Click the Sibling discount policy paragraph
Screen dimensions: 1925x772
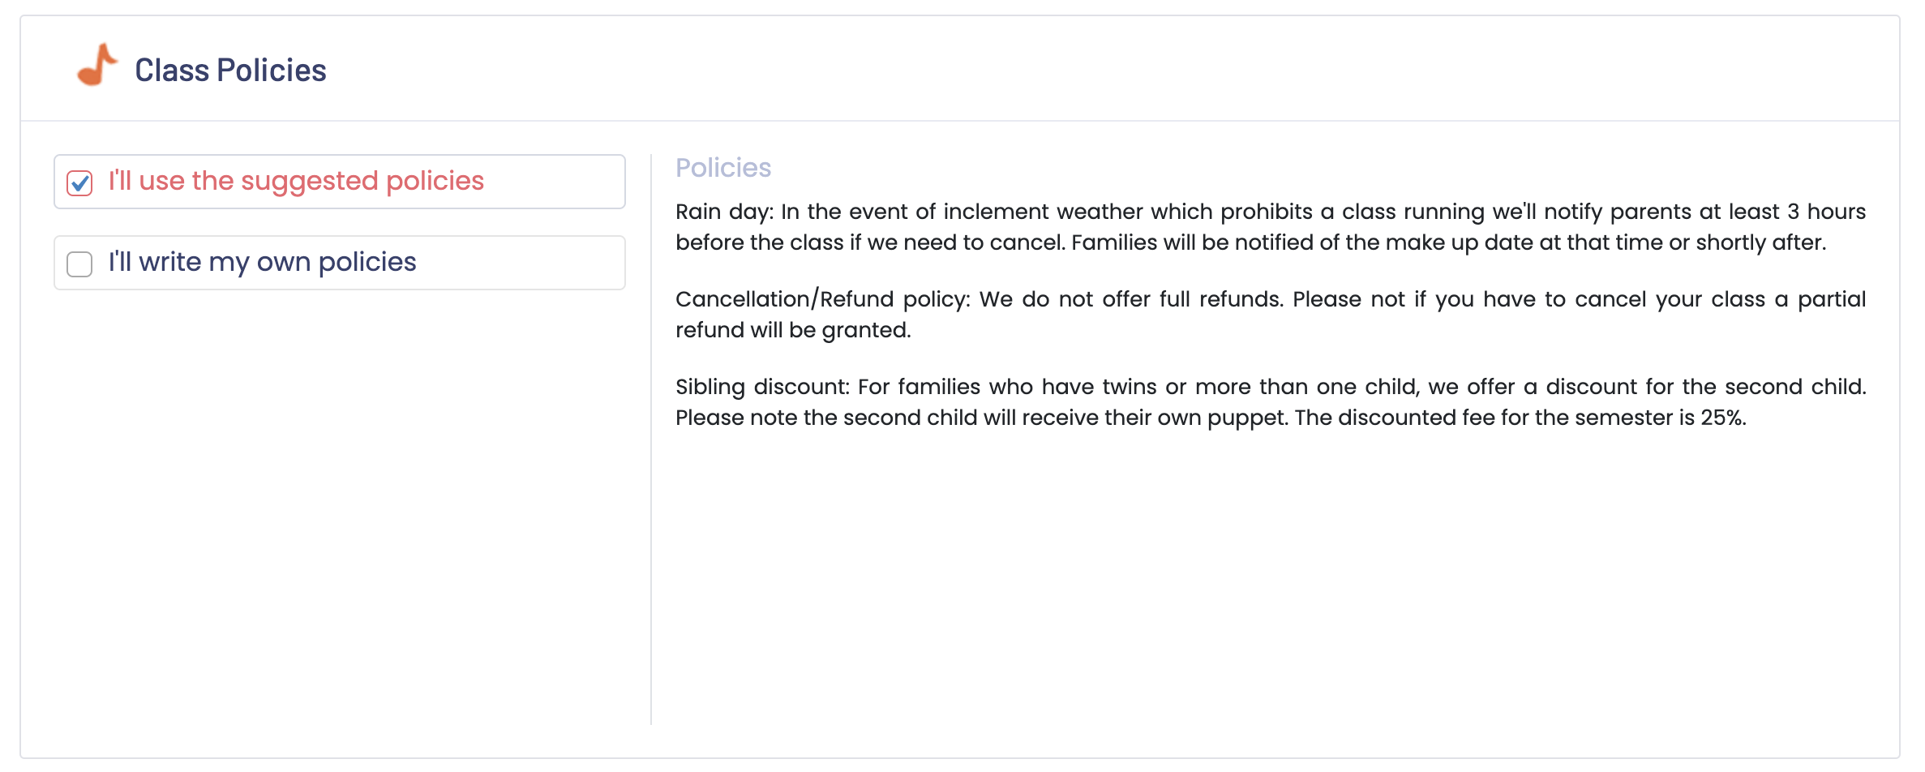click(x=1271, y=402)
